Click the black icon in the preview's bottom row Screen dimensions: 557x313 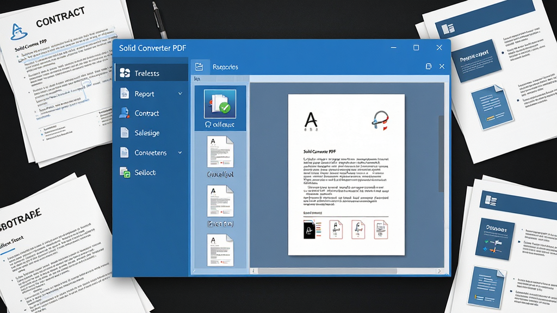click(310, 230)
